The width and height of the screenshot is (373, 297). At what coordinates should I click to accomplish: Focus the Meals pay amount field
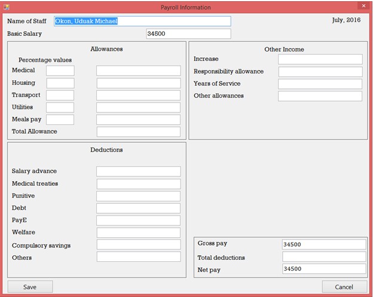coord(138,120)
